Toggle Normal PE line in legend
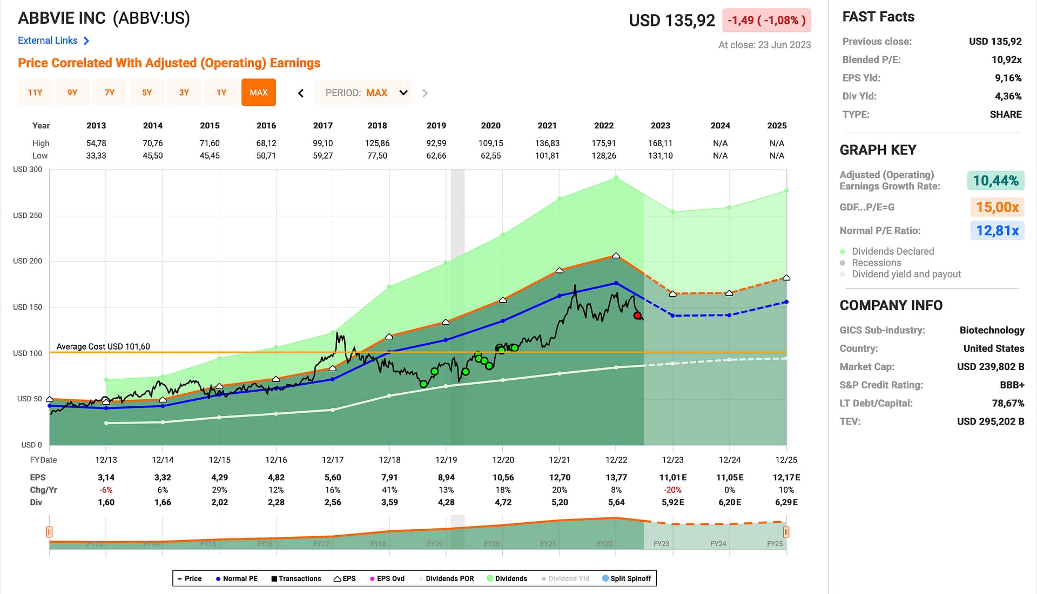 tap(237, 578)
